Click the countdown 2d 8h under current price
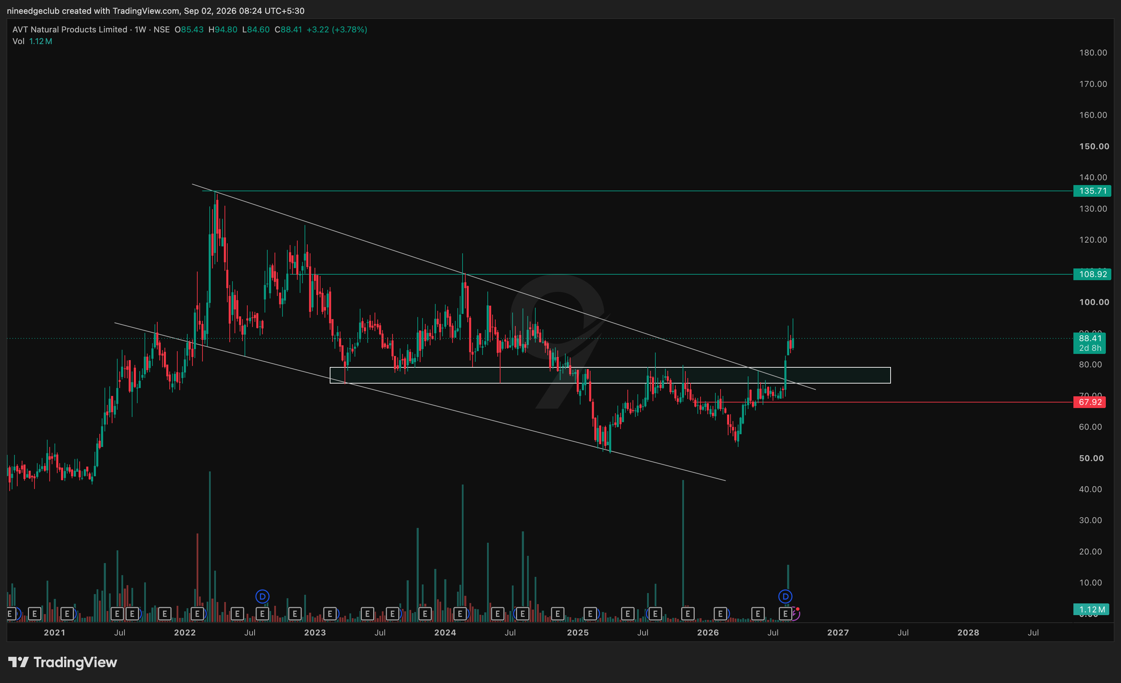The image size is (1121, 683). pos(1090,348)
